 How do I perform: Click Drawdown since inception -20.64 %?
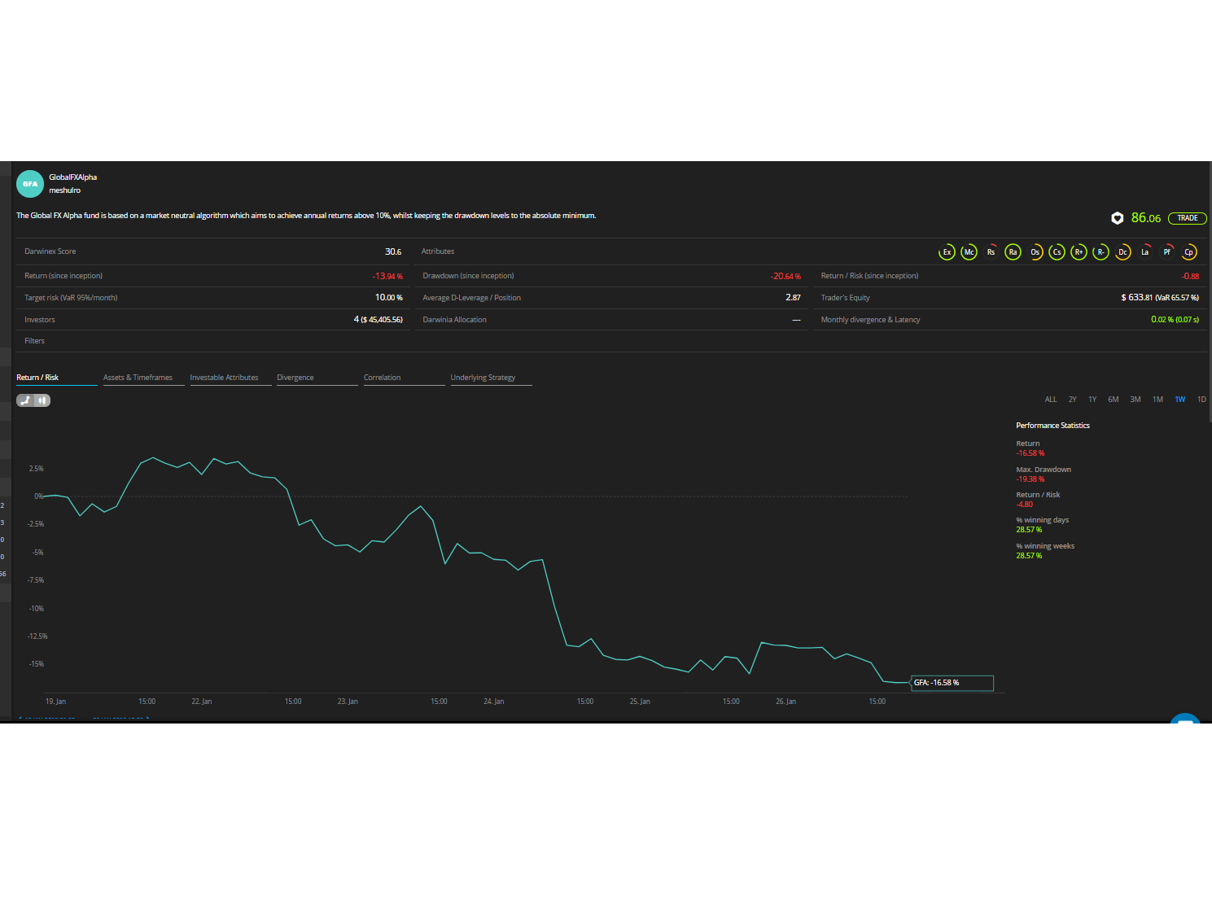pos(785,277)
